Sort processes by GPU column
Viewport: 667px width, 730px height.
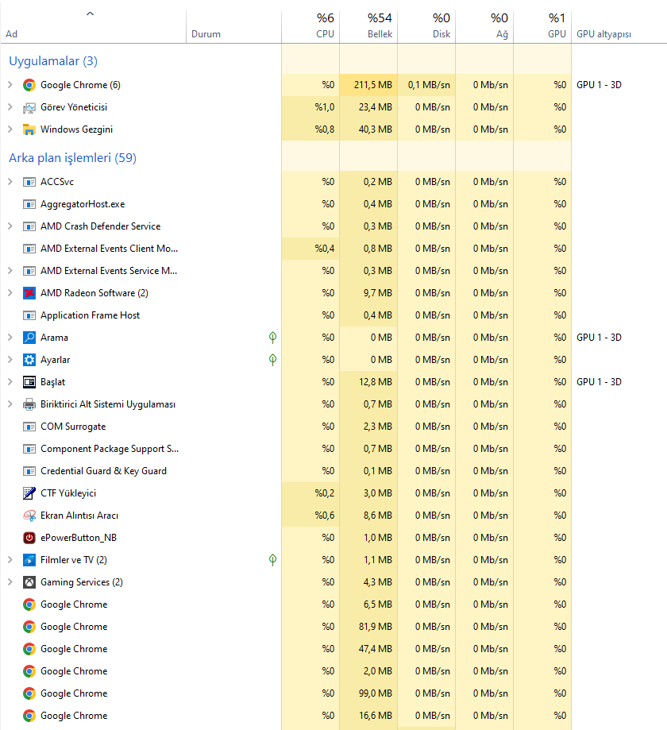pos(542,26)
